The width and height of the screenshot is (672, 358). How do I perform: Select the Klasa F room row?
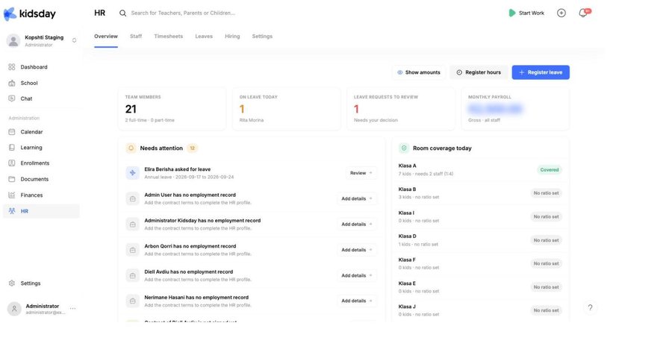(x=480, y=264)
